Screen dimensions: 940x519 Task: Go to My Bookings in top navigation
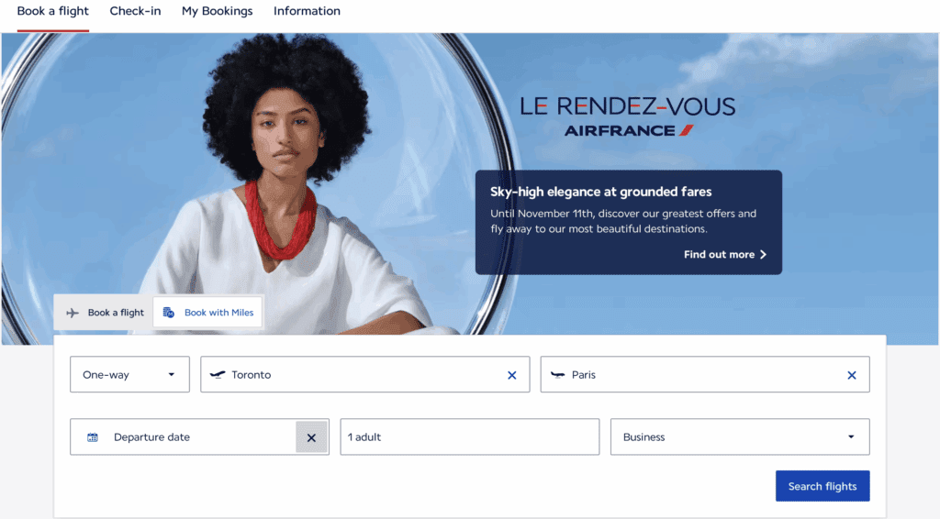click(217, 11)
